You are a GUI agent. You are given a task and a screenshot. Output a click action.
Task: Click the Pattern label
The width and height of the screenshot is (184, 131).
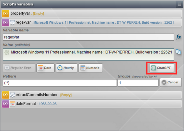(10, 76)
